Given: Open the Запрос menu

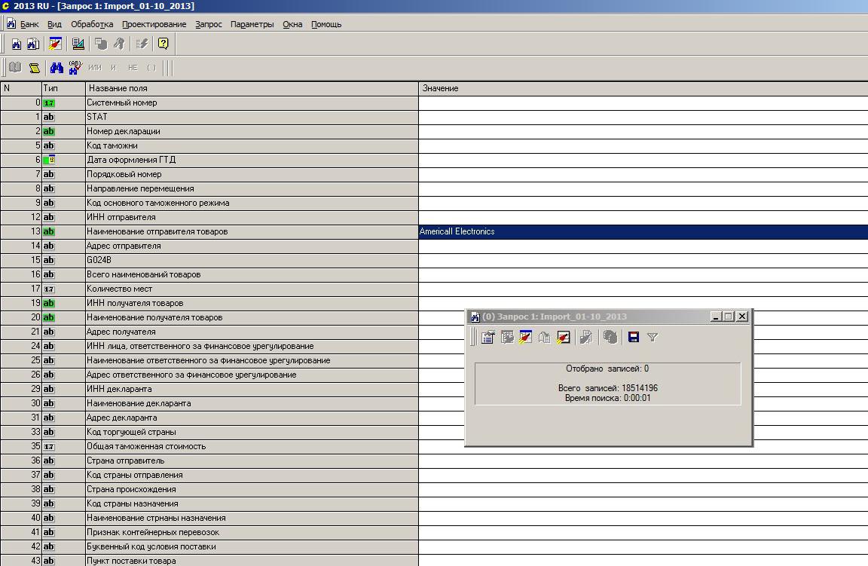Looking at the screenshot, I should click(208, 24).
